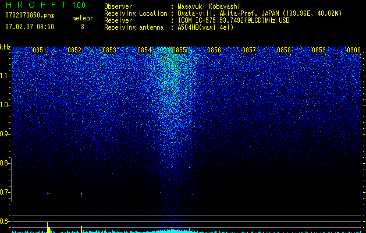Click the Receiving antenna label
The image size is (366, 233).
[x=134, y=27]
